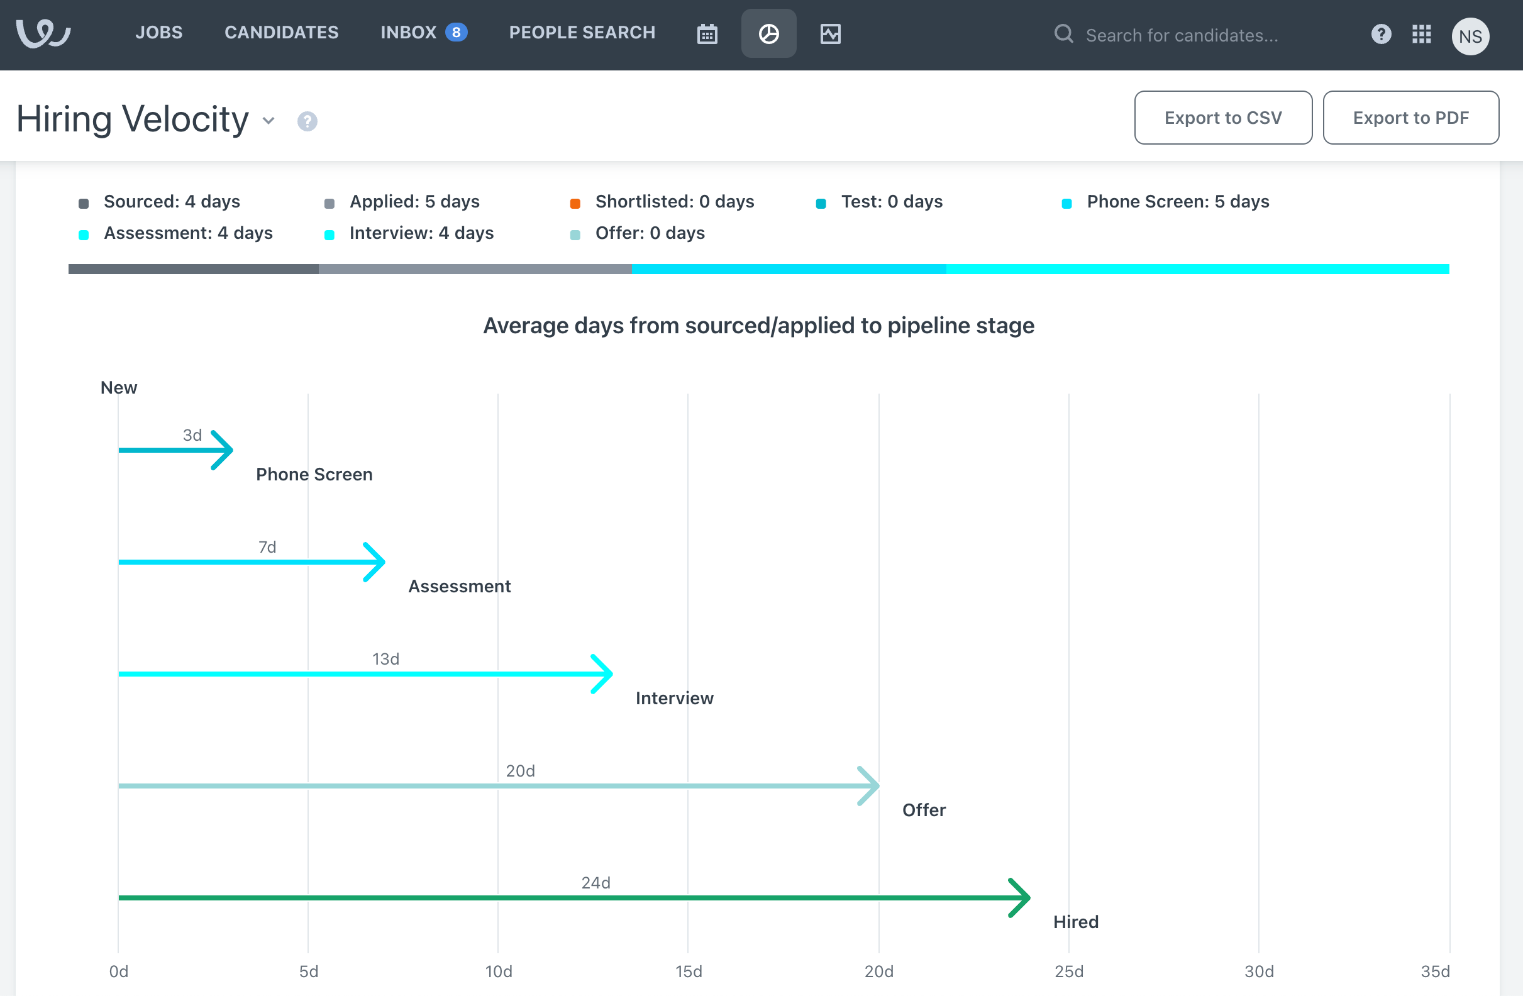Click the help question mark in navbar

[x=1380, y=34]
